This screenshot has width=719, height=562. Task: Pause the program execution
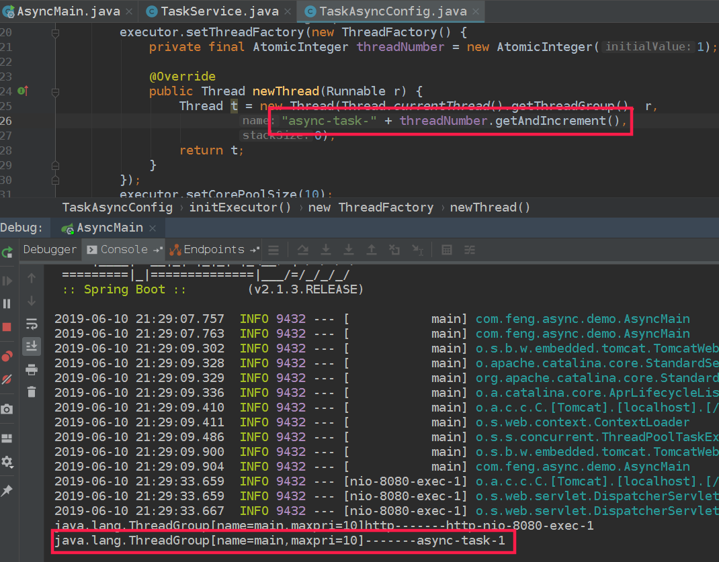[x=9, y=303]
